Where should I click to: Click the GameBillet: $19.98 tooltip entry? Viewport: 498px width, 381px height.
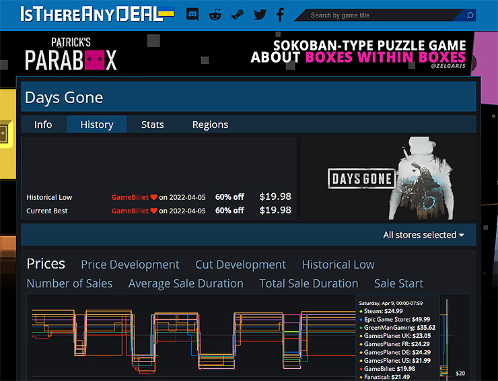pos(388,369)
